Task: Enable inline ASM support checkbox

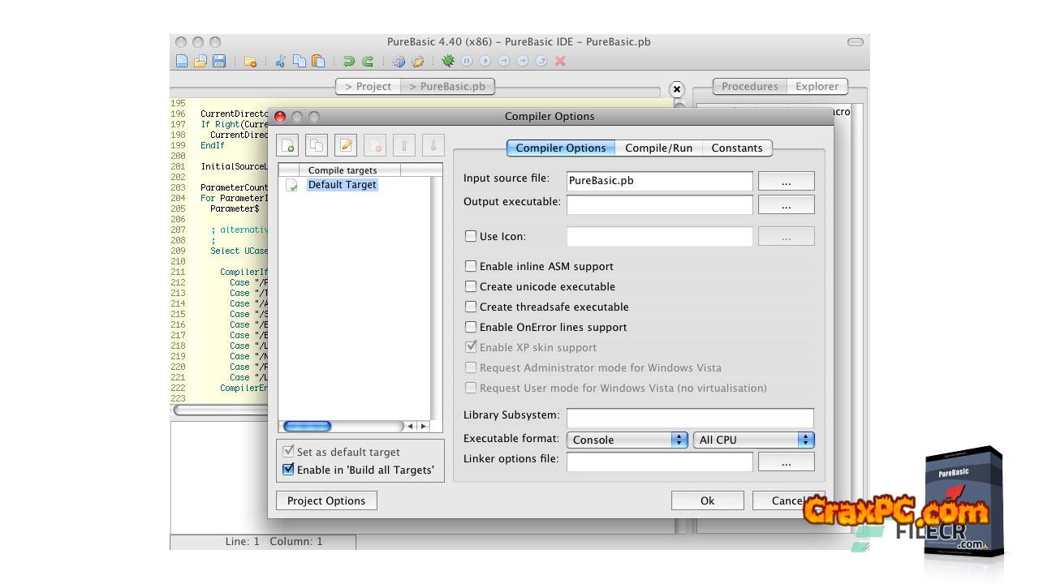Action: tap(471, 266)
